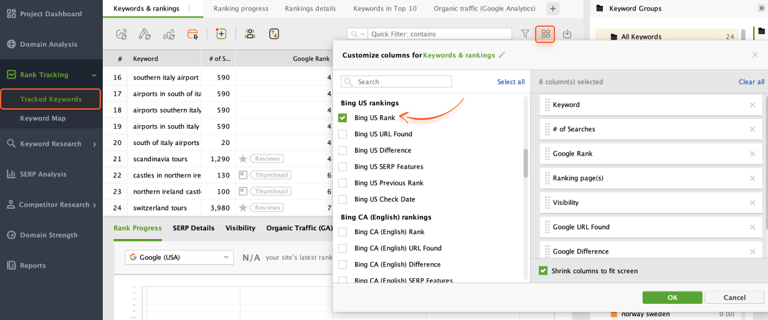
Task: Click the Check Rankings toolbar icon
Action: [121, 34]
